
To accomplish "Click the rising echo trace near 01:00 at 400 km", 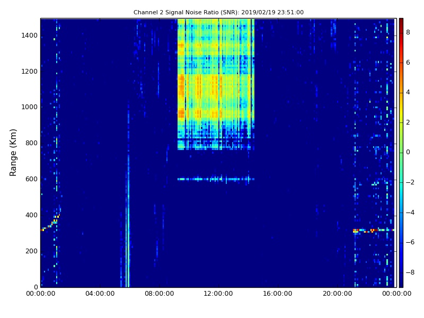I will (x=50, y=223).
